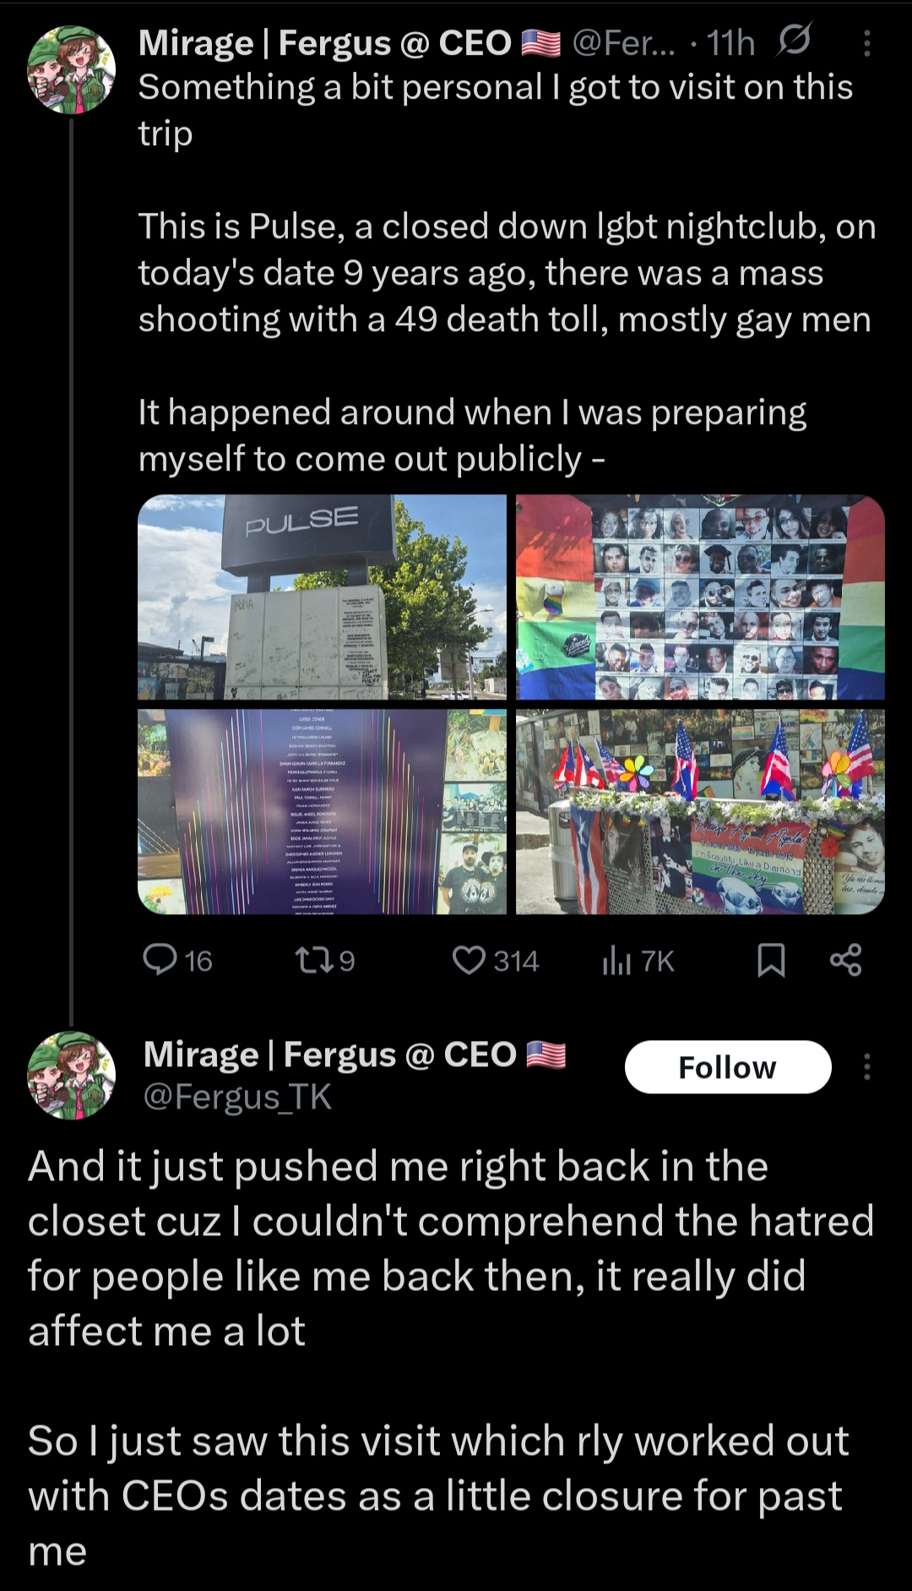
Task: View the Puerto Rico flags memorial photo
Action: (700, 811)
